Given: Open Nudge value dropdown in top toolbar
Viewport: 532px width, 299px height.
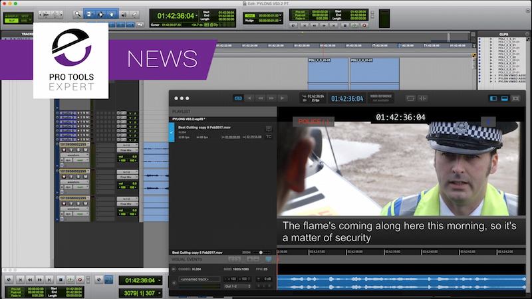Looking at the screenshot, I should [280, 21].
